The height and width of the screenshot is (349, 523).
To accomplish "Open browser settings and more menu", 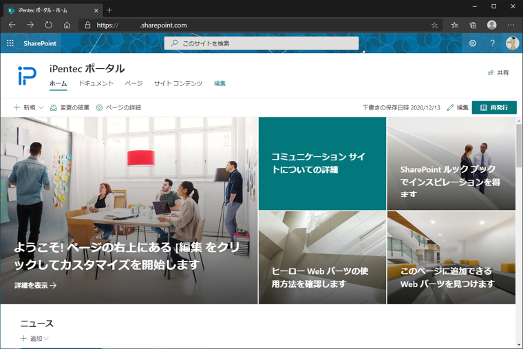I will click(x=511, y=25).
